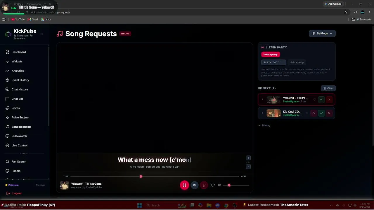Increase lyrics offset with plus button
Screen dimensions: 374x210
(x=248, y=158)
